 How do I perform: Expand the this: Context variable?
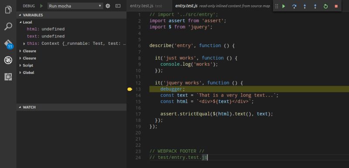pyautogui.click(x=24, y=44)
